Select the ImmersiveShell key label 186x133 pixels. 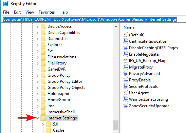point(61,112)
